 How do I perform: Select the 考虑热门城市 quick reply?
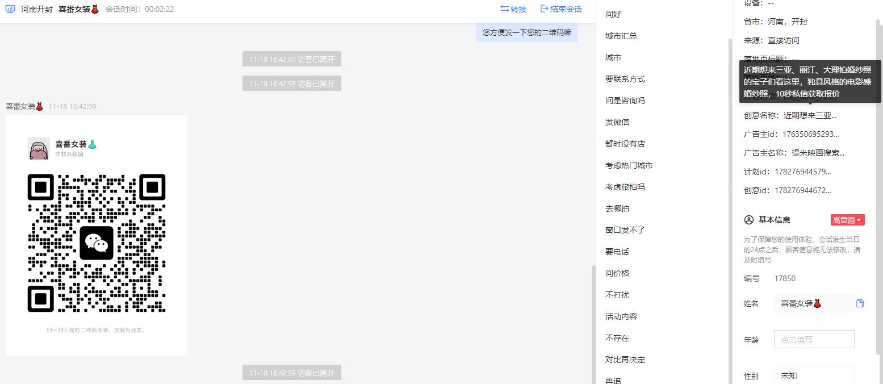pyautogui.click(x=629, y=165)
